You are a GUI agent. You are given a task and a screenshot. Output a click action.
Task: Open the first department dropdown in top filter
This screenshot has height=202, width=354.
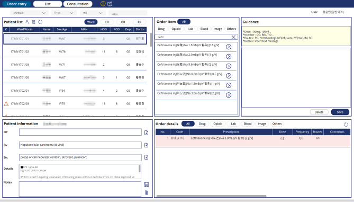(x=29, y=13)
